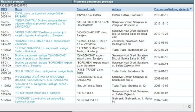Open XINYU d.o.o. Odžak - BRISANO company link
The width and height of the screenshot is (195, 112).
(x=40, y=15)
